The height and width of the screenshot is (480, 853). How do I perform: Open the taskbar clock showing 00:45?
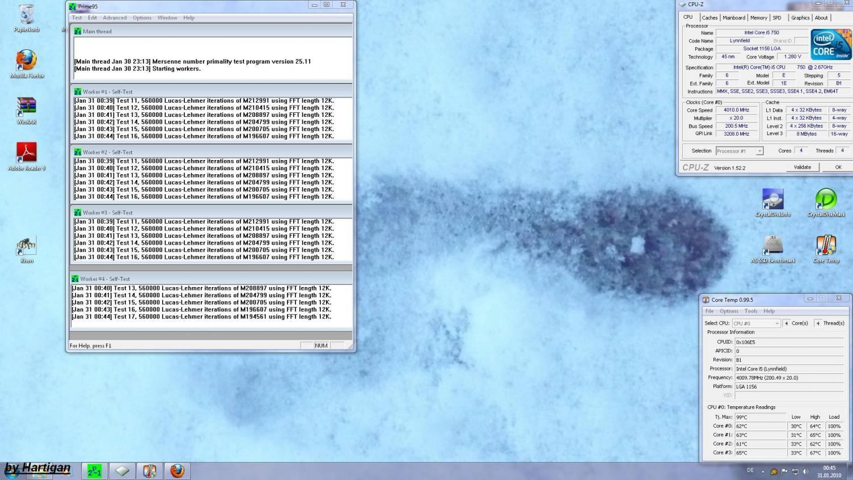pos(829,471)
